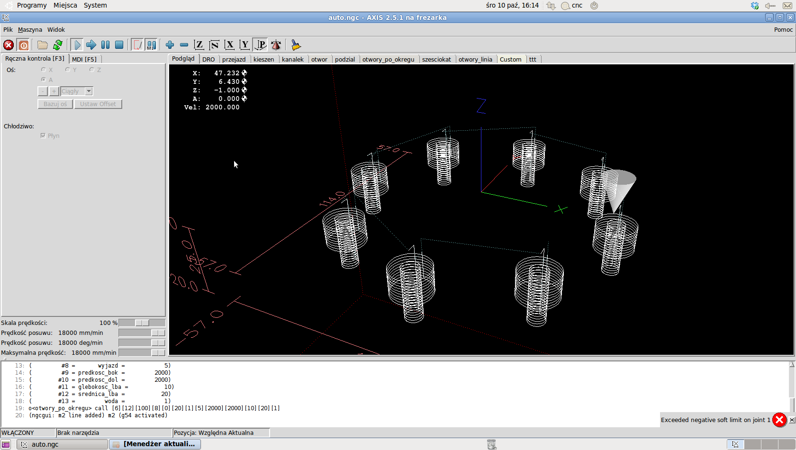Pause program execution

tap(105, 45)
